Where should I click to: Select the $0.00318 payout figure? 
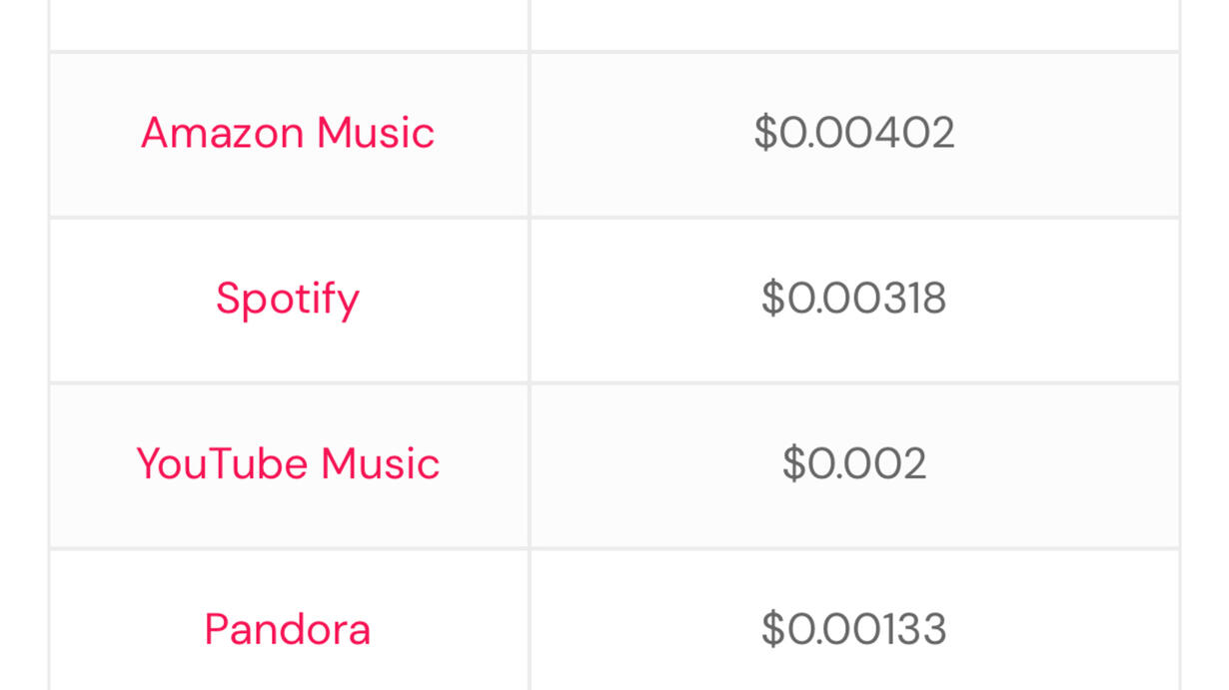[x=854, y=299]
